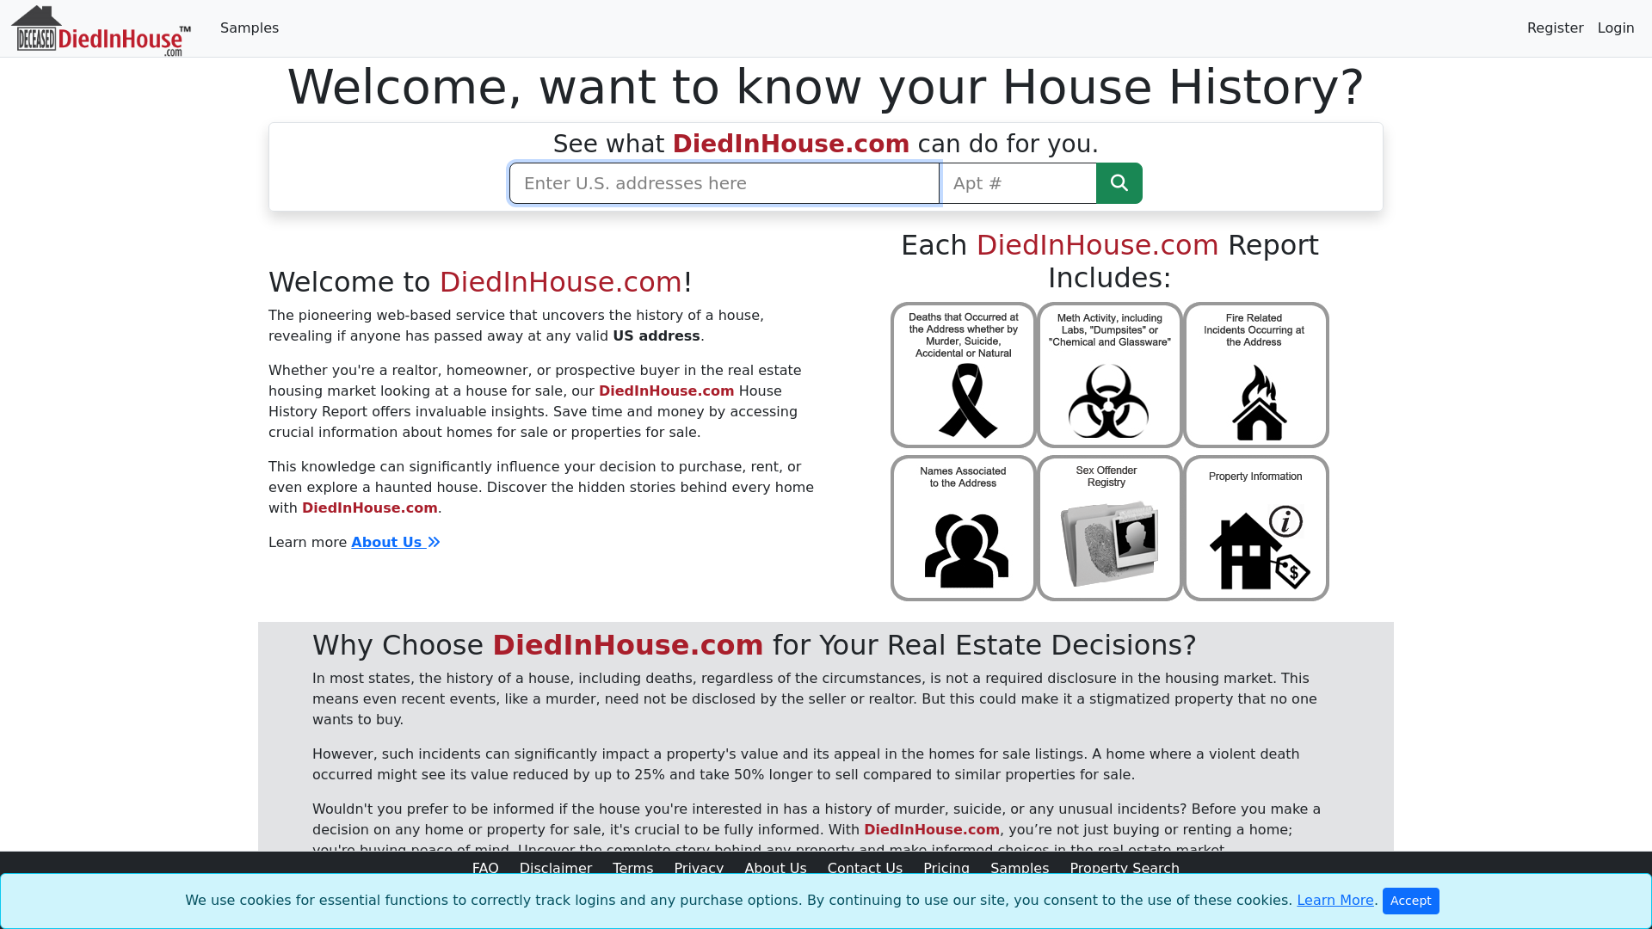Select the U.S. address input field
Screen dimensions: 1652x929
[724, 182]
